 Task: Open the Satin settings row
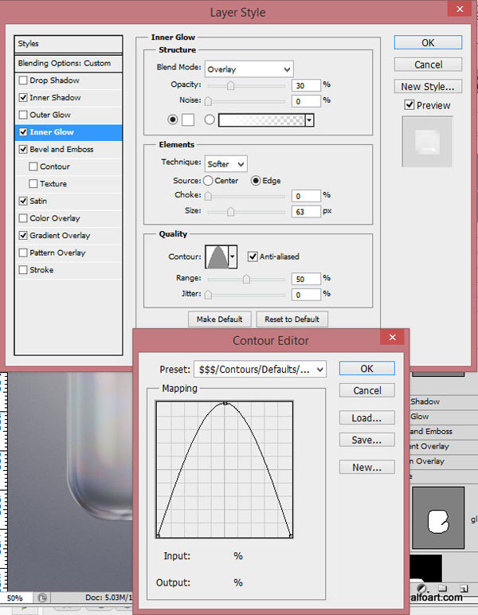tap(69, 202)
